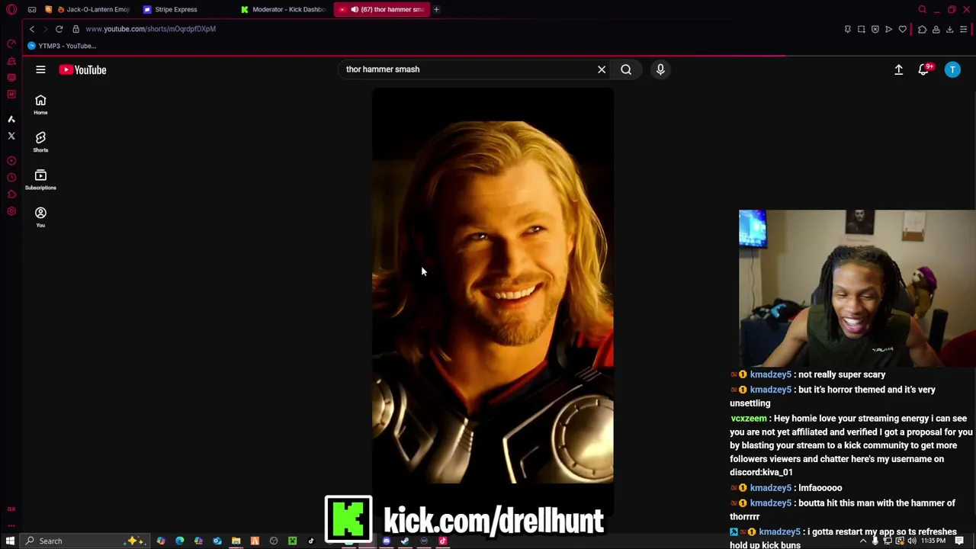Image resolution: width=976 pixels, height=549 pixels.
Task: Click the upload arrow icon
Action: coord(898,69)
